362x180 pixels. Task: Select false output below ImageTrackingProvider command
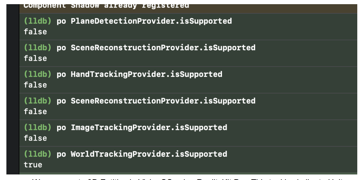(x=35, y=138)
